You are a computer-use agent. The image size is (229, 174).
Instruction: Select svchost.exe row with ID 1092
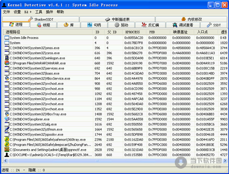[x=115, y=94]
